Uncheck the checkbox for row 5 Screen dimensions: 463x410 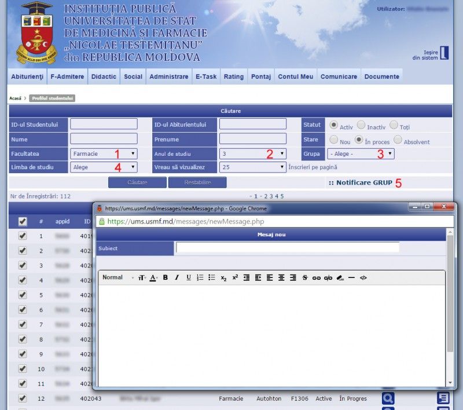click(x=23, y=295)
